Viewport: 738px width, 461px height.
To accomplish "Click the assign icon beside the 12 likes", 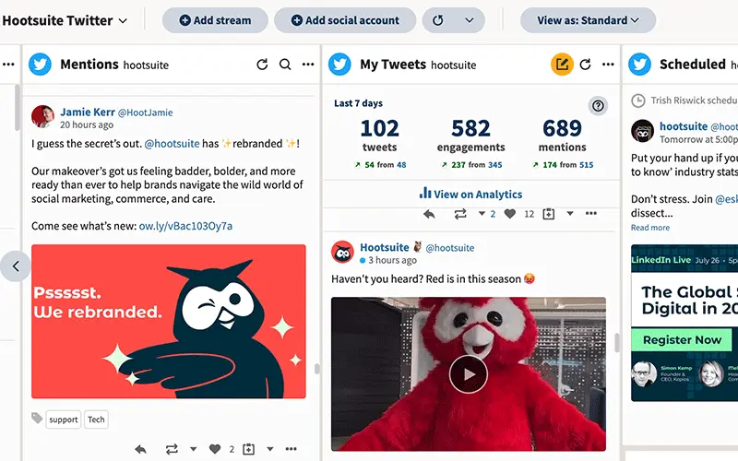I will click(x=548, y=214).
